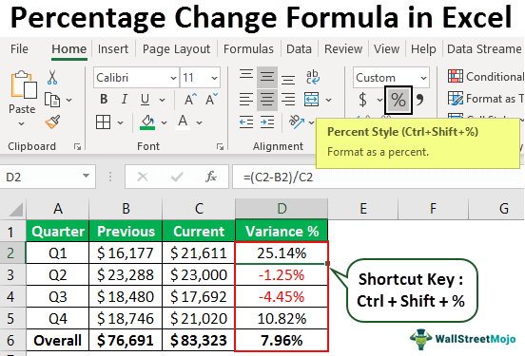525x356 pixels.
Task: Open the Custom number format dropdown
Action: pyautogui.click(x=423, y=78)
